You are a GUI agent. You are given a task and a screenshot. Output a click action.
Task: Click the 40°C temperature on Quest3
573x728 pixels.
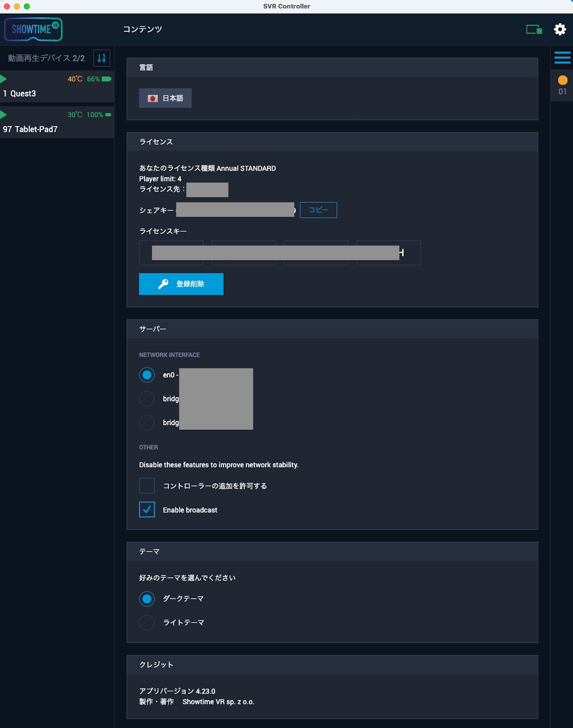point(75,79)
